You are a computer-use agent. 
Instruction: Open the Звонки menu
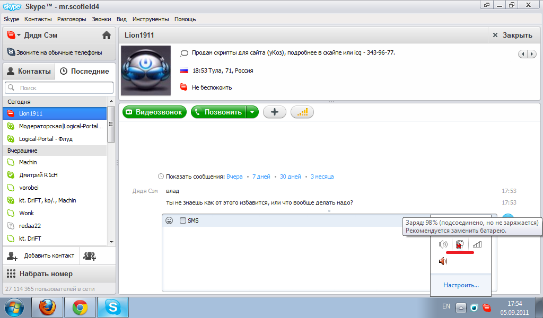101,20
